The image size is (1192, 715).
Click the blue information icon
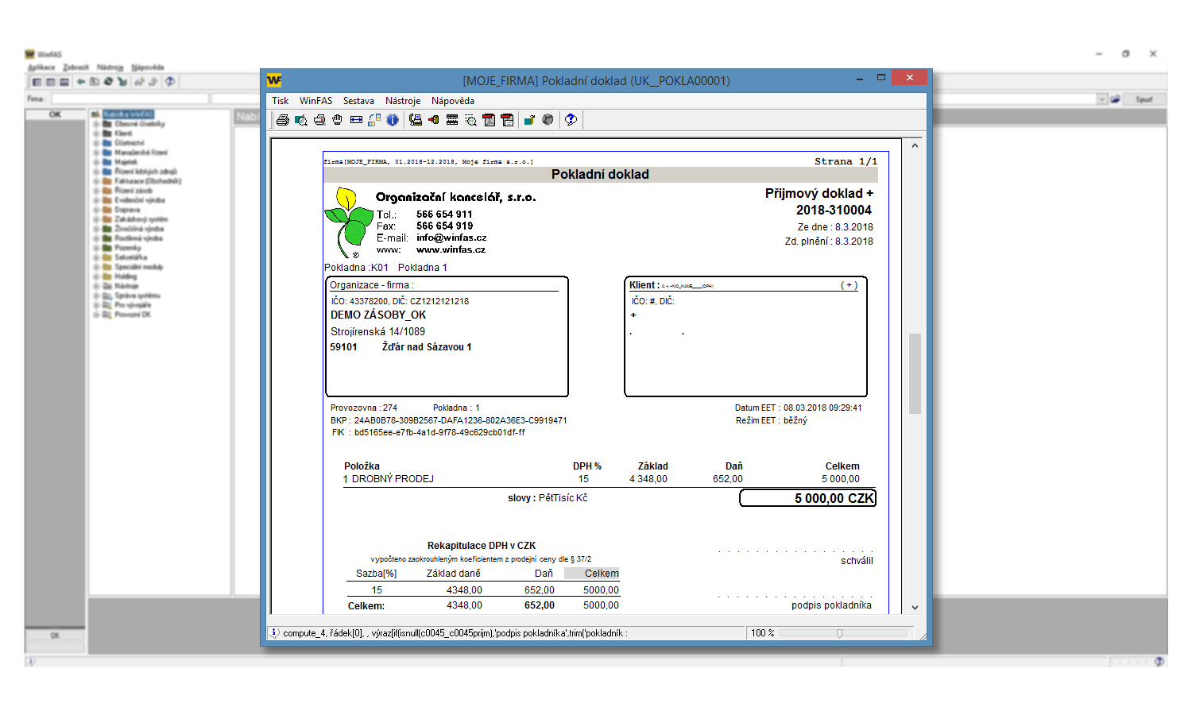[x=393, y=120]
